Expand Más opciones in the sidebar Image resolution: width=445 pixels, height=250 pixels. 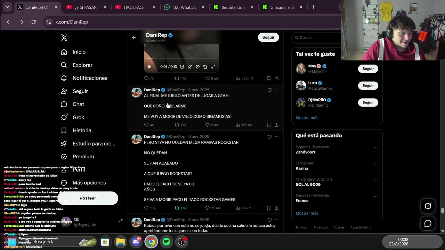click(x=83, y=183)
